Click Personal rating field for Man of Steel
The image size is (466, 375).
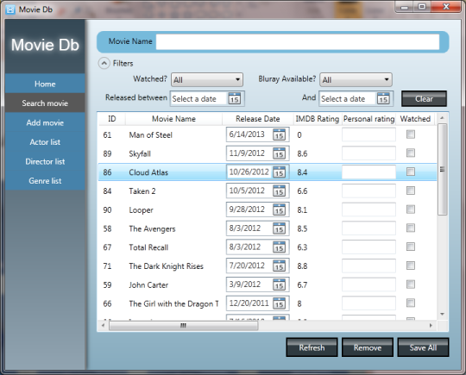(x=368, y=134)
